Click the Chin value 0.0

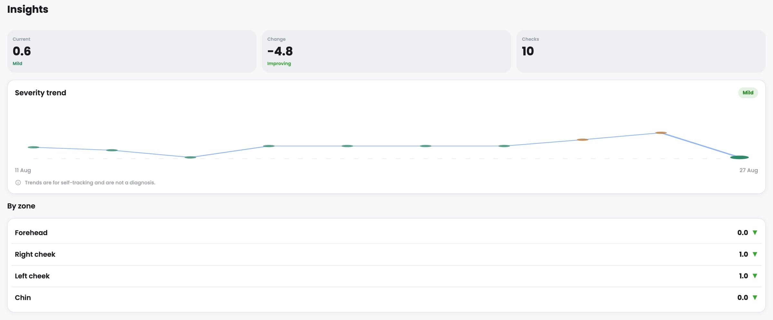tap(742, 298)
